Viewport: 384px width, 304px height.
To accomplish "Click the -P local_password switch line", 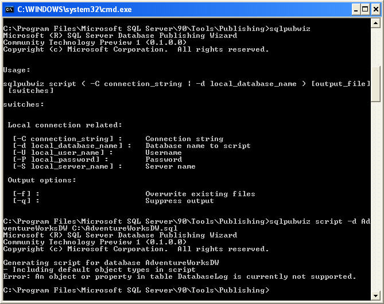I will tap(97, 159).
